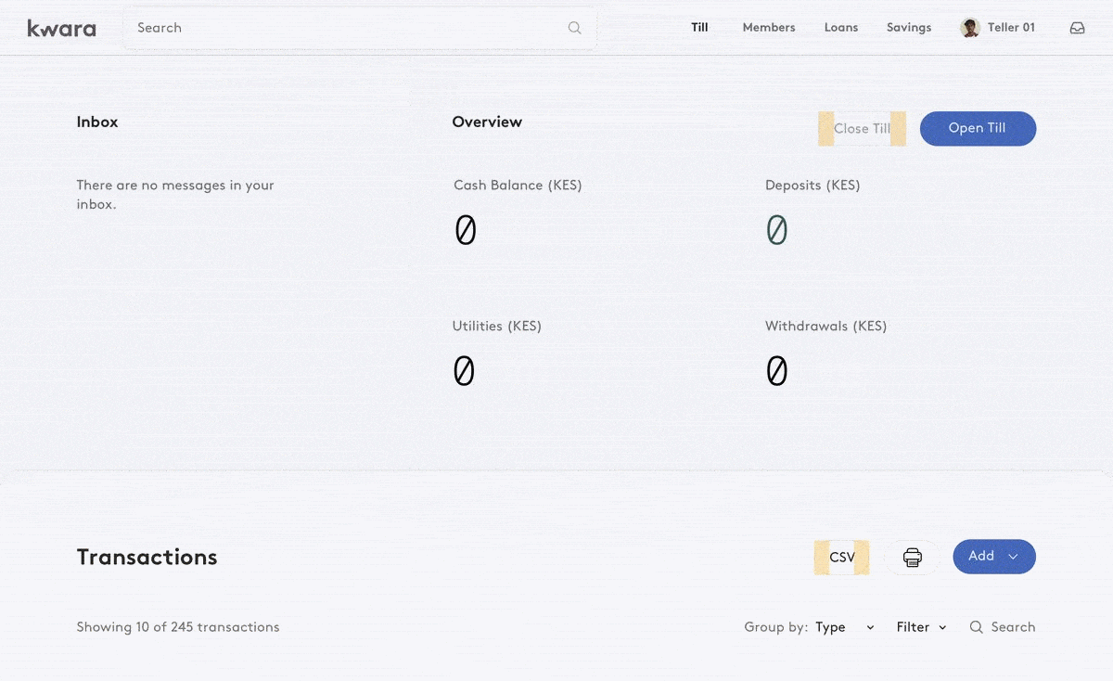
Task: Click the magnifier icon in top search bar
Action: (575, 28)
